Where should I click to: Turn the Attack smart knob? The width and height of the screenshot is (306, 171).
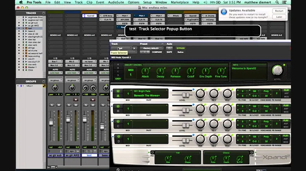(x=145, y=71)
